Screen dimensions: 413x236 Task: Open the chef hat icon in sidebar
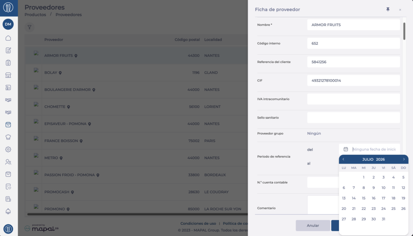(8, 137)
